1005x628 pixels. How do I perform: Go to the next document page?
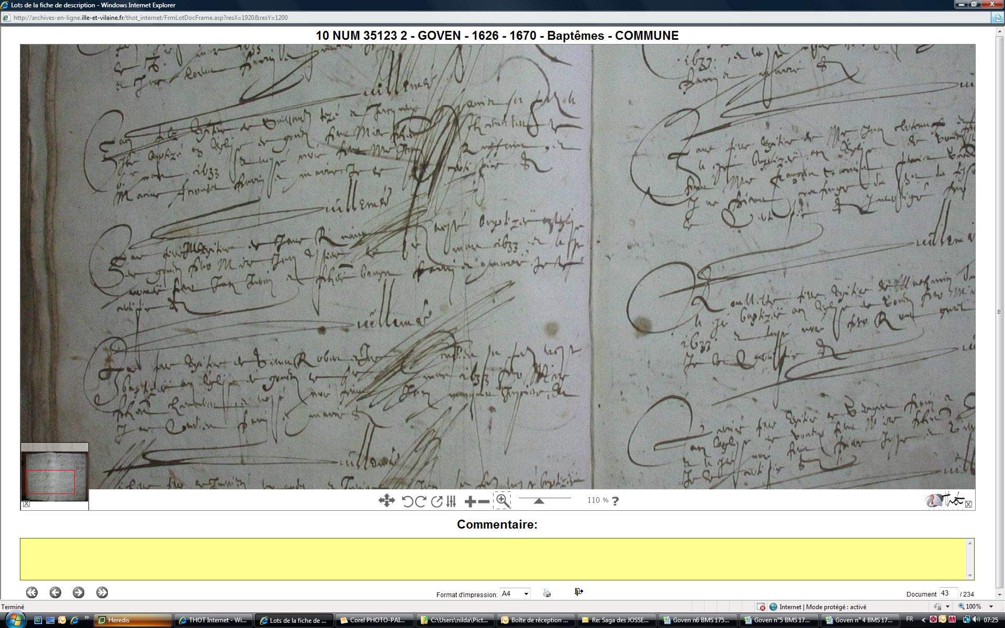[79, 592]
